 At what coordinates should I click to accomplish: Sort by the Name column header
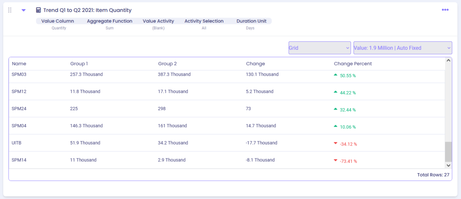click(19, 64)
